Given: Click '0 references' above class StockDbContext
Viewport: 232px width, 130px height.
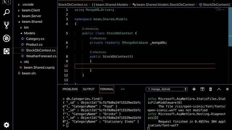Looking at the screenshot, I should pyautogui.click(x=90, y=29).
